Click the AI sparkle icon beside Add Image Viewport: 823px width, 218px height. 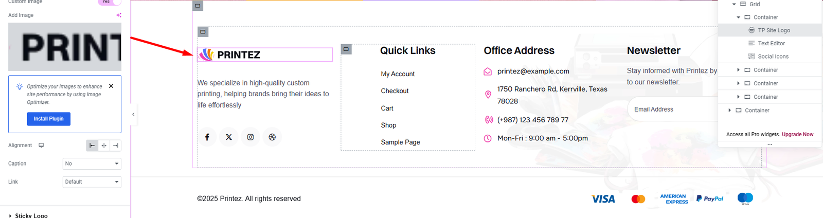coord(119,15)
